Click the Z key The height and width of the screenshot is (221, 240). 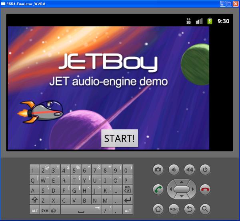(45, 199)
